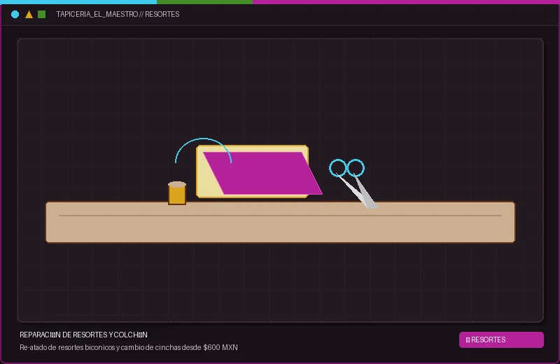Click the dark grid area above the fabric
Viewport: 560px width, 364px height.
[x=281, y=90]
